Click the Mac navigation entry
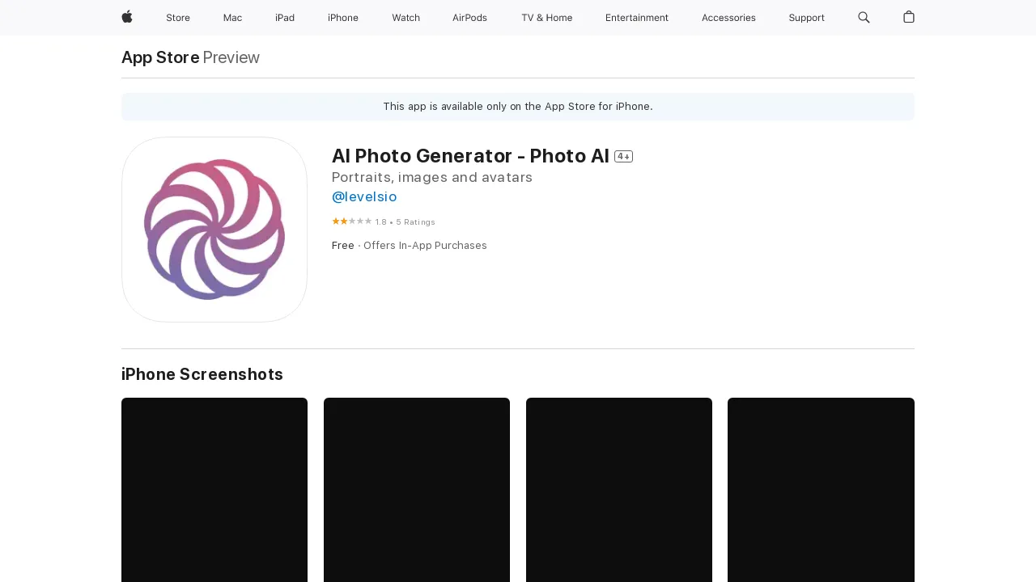 (232, 17)
